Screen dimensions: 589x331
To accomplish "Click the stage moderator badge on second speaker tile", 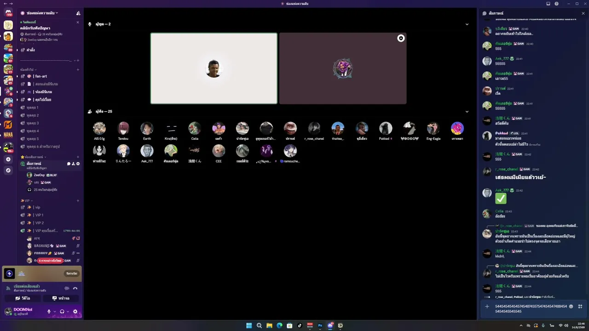I will click(401, 38).
